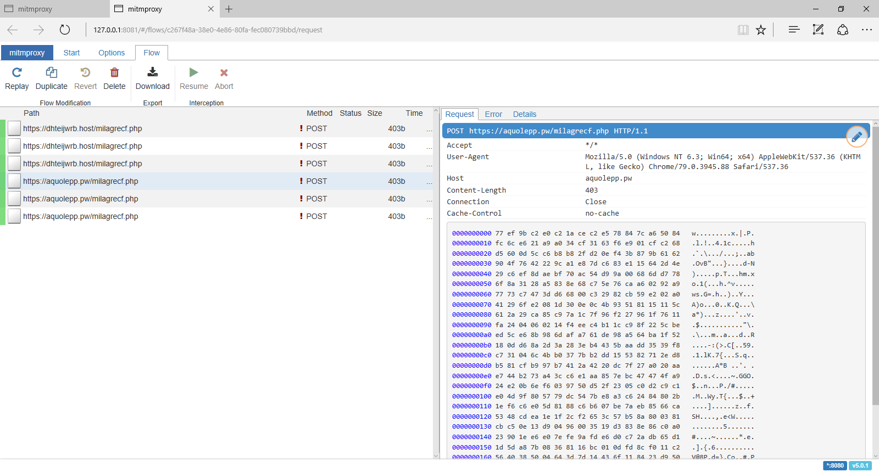The height and width of the screenshot is (472, 879).
Task: Click the Replay flow icon
Action: coord(17,72)
